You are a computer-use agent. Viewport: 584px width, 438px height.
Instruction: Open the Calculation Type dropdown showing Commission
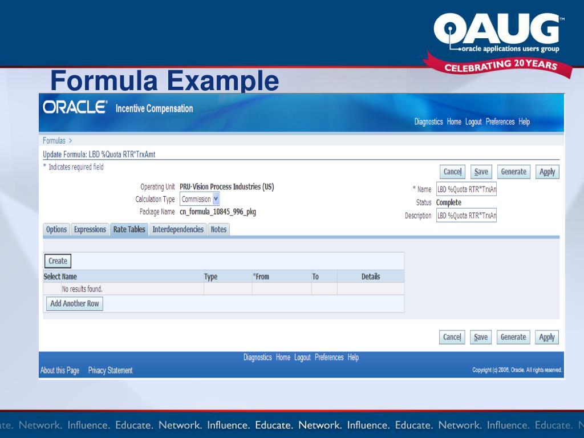(x=200, y=199)
